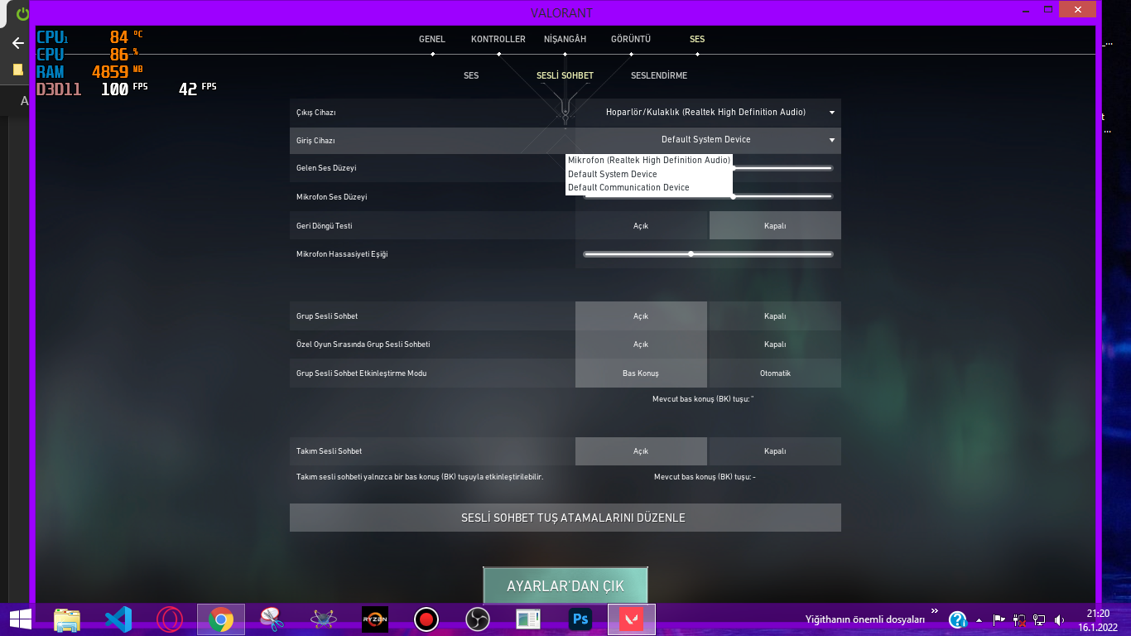Set Geri Döngü Testi to Kapalı
This screenshot has width=1131, height=636.
click(775, 225)
